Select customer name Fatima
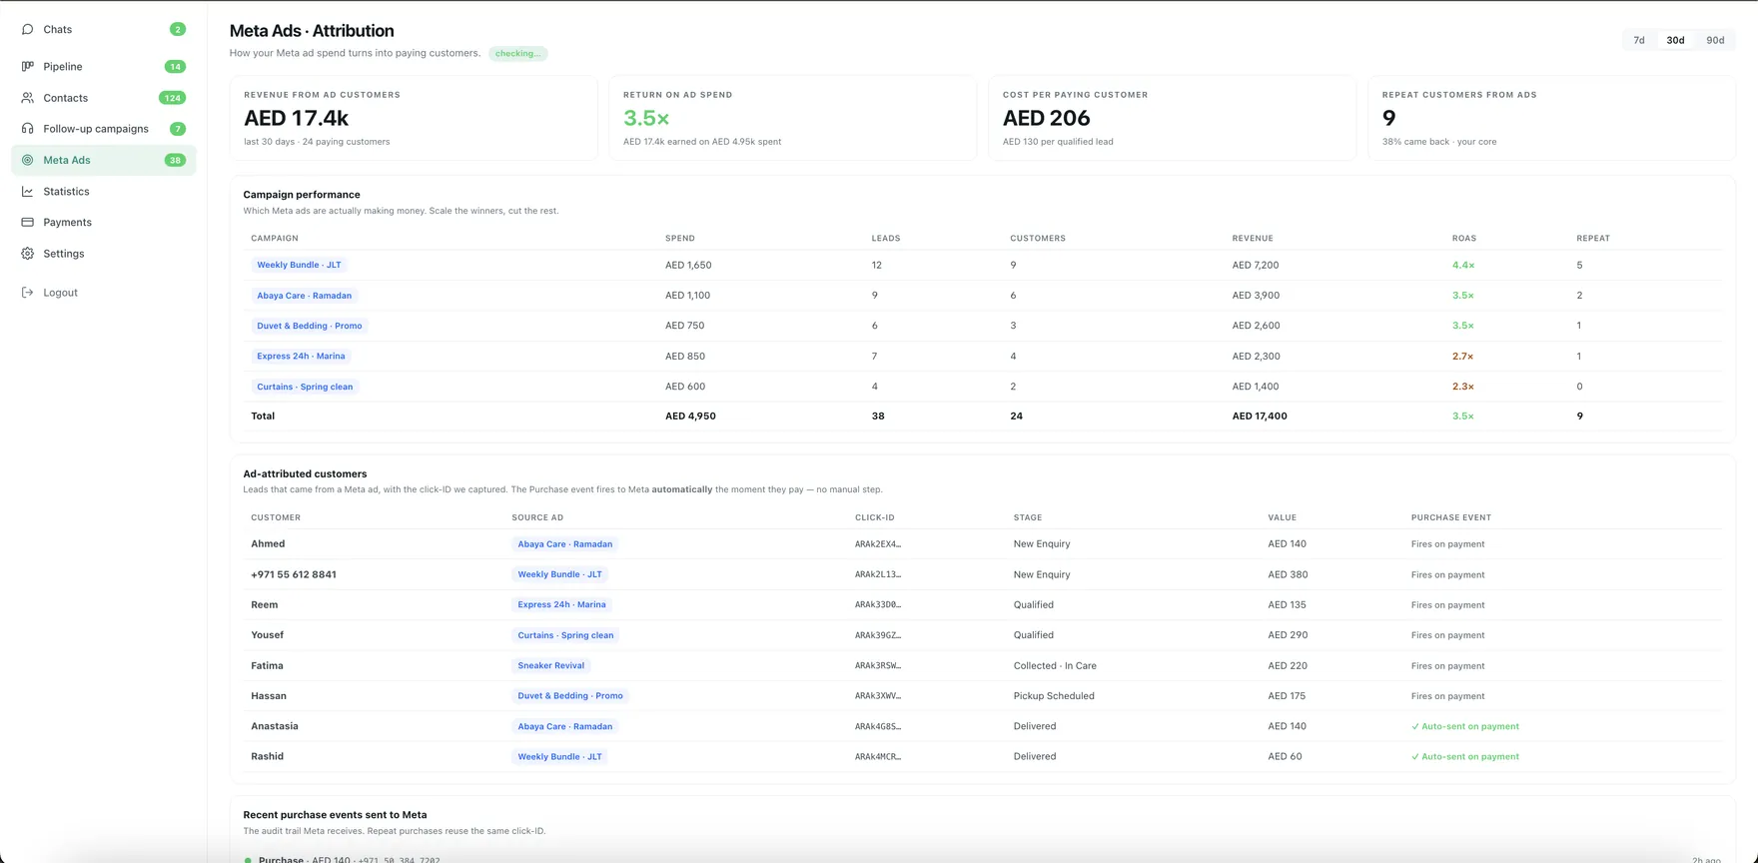The width and height of the screenshot is (1758, 863). click(267, 666)
